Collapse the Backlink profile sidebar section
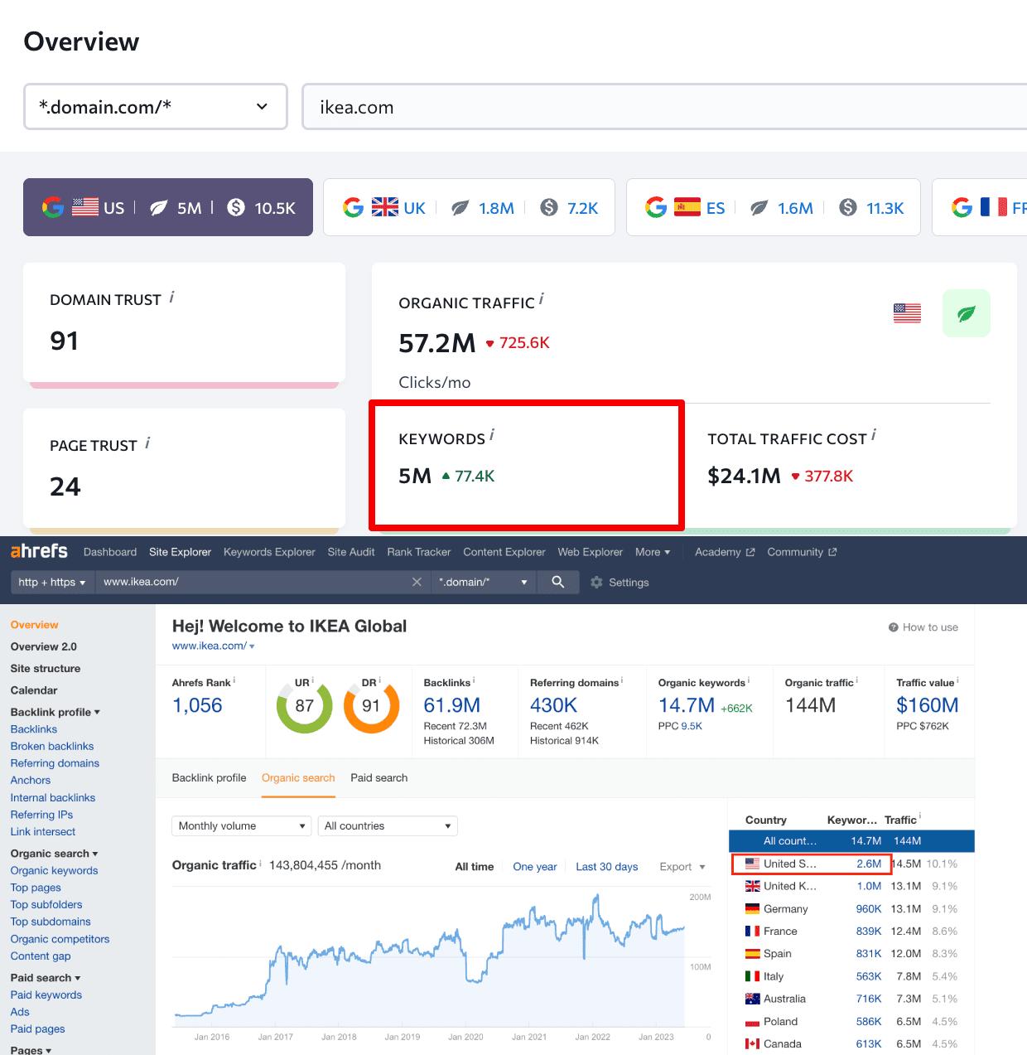1027x1055 pixels. click(x=55, y=712)
